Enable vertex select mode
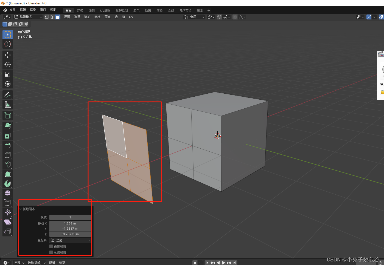The width and height of the screenshot is (384, 265). click(x=47, y=17)
